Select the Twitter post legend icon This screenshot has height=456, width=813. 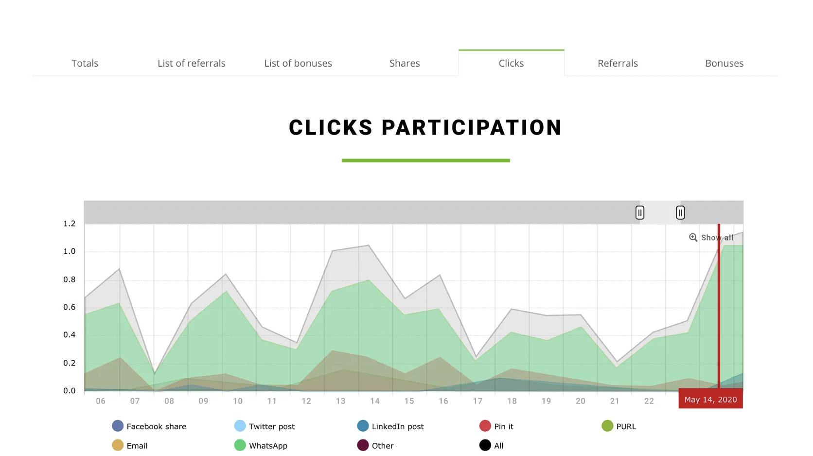pos(239,425)
